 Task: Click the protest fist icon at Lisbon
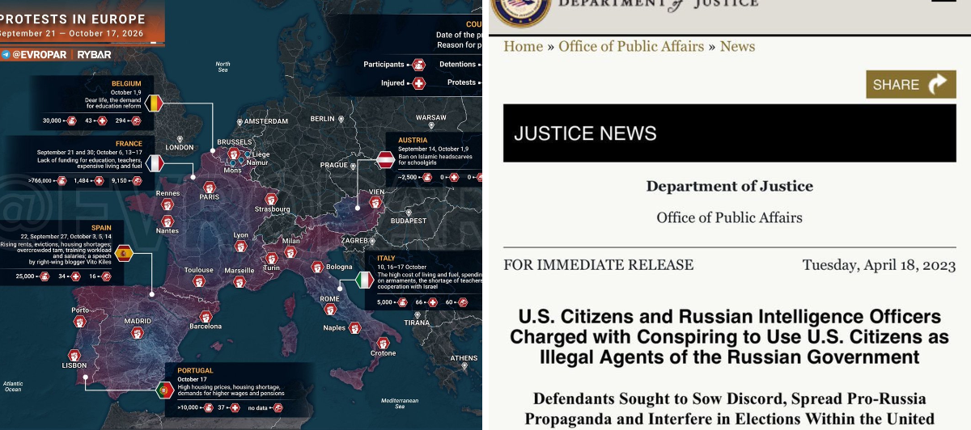click(x=74, y=354)
